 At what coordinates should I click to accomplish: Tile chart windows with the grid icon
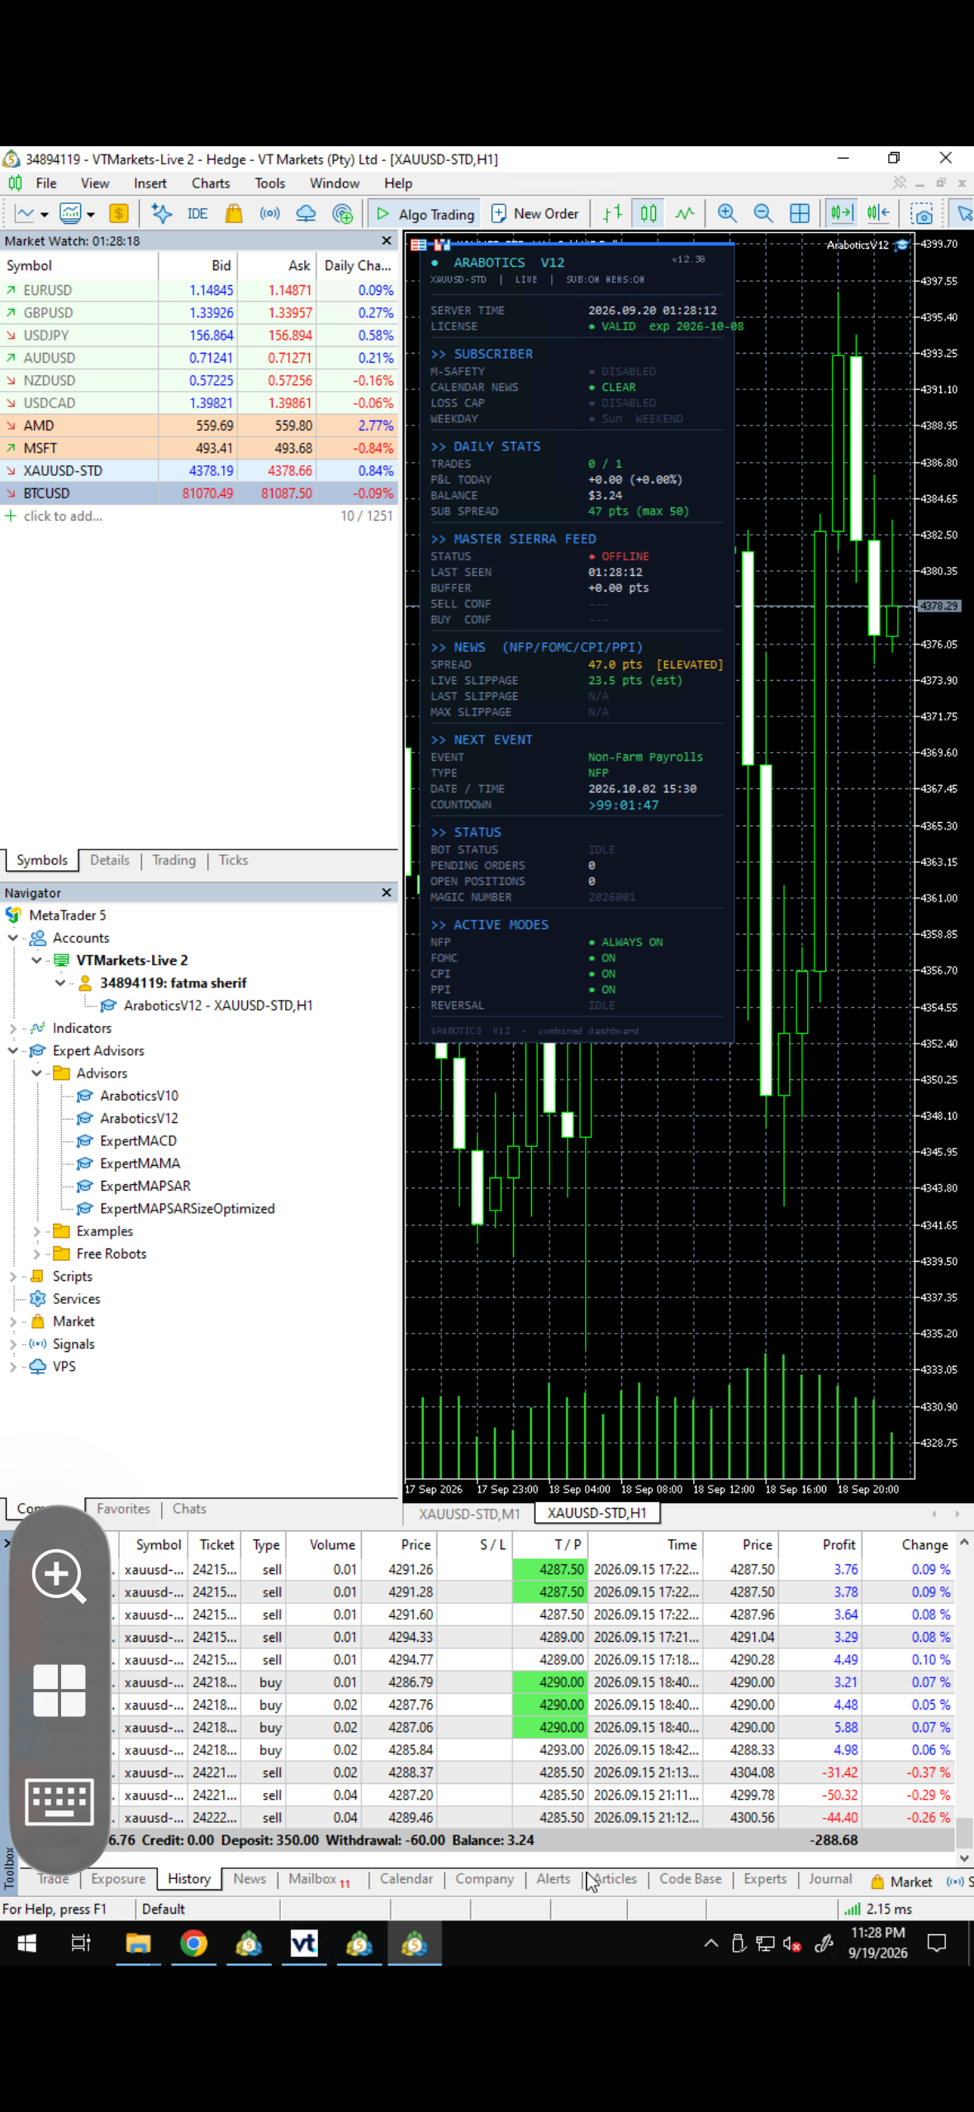(800, 214)
